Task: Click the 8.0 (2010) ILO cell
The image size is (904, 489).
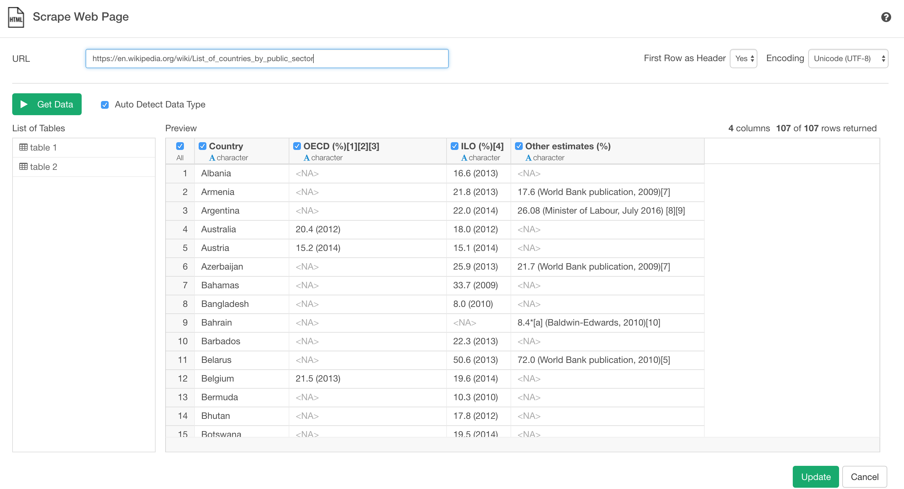Action: (x=478, y=304)
